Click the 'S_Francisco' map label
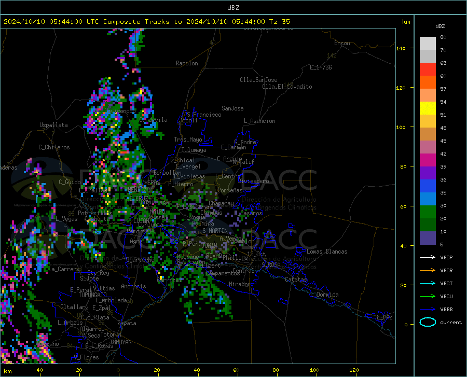The width and height of the screenshot is (467, 377). pos(204,115)
